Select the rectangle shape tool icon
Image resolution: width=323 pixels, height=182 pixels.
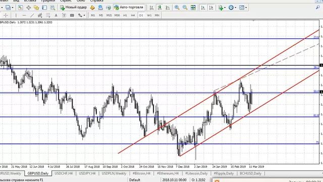click(x=72, y=15)
